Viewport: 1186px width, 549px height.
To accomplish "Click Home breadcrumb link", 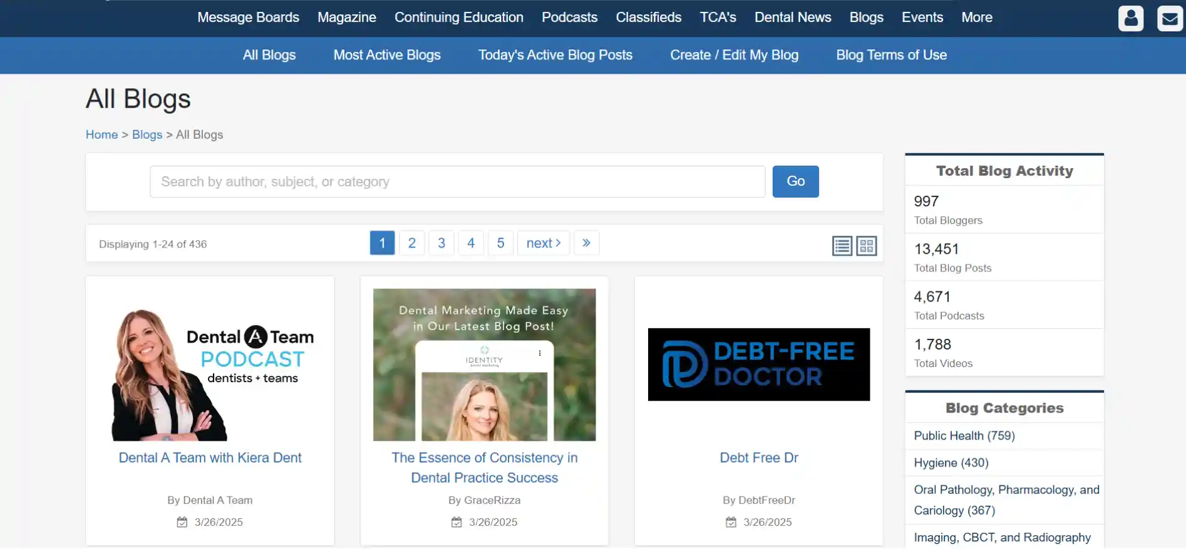I will click(x=102, y=134).
